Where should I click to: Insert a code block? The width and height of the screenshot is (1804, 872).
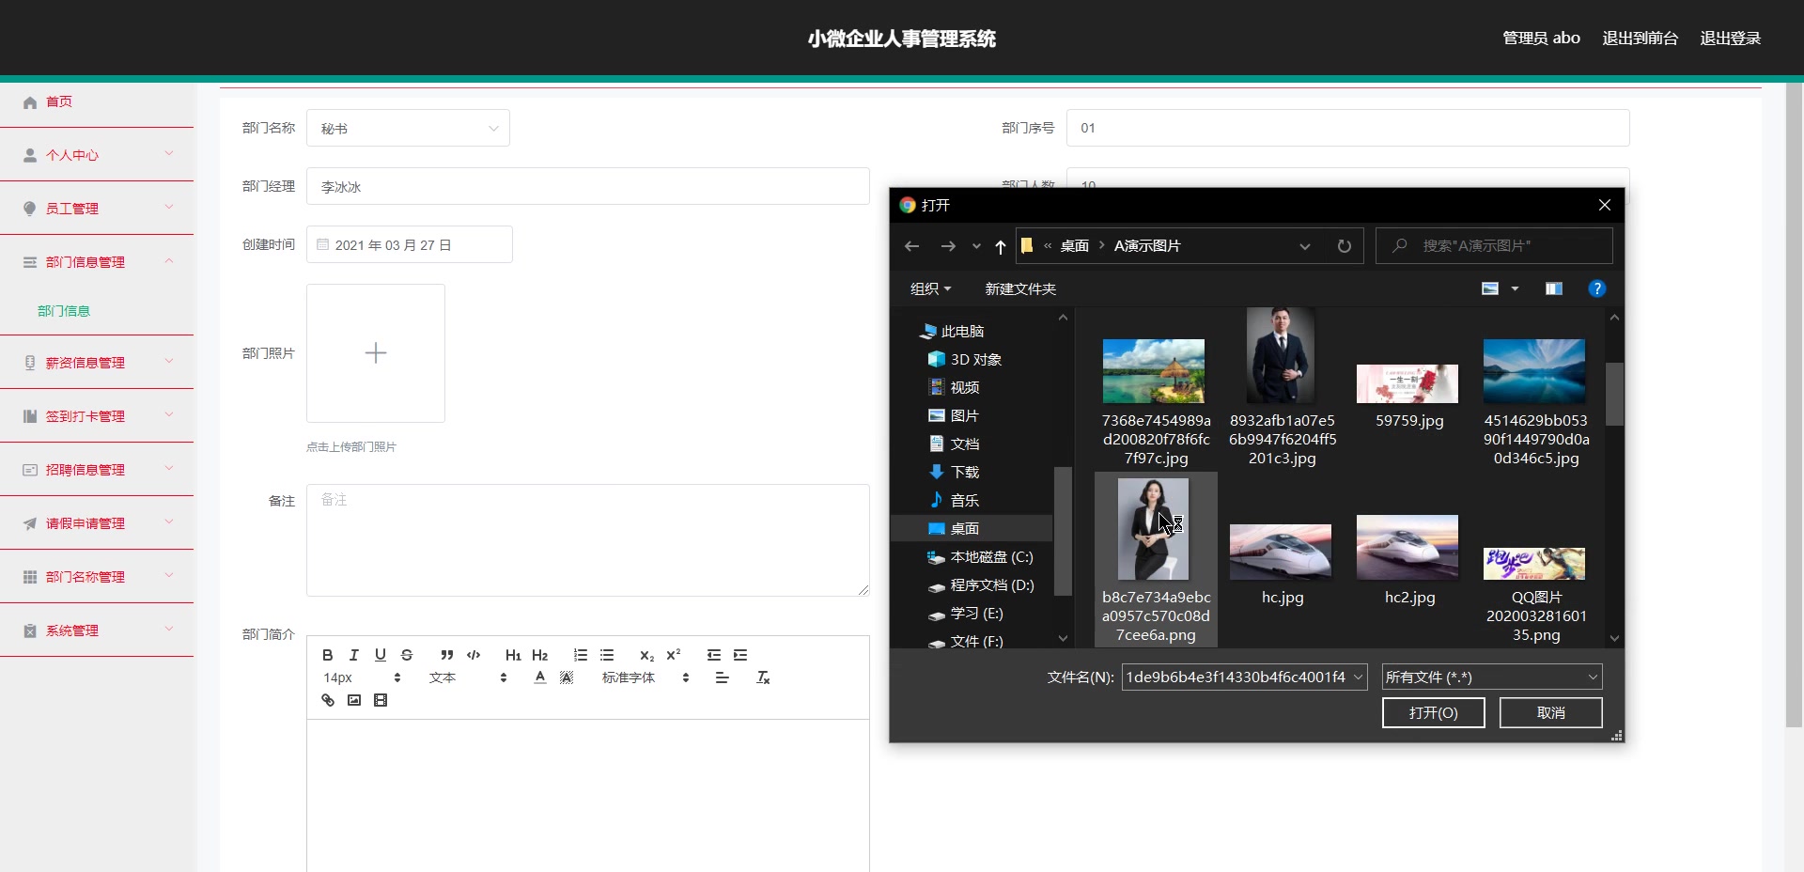click(473, 655)
